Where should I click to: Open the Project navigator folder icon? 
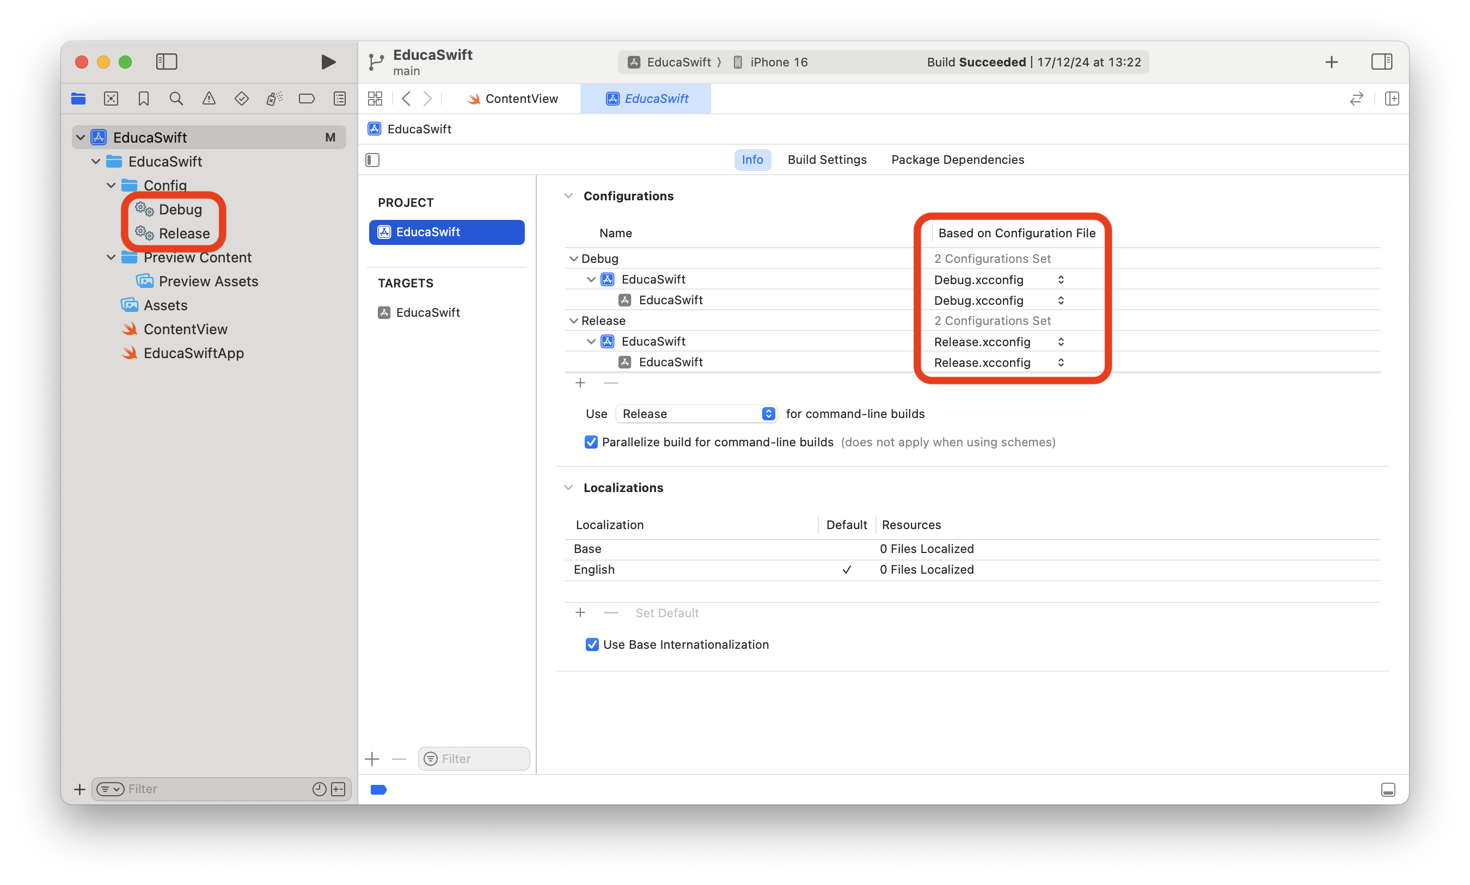[78, 99]
